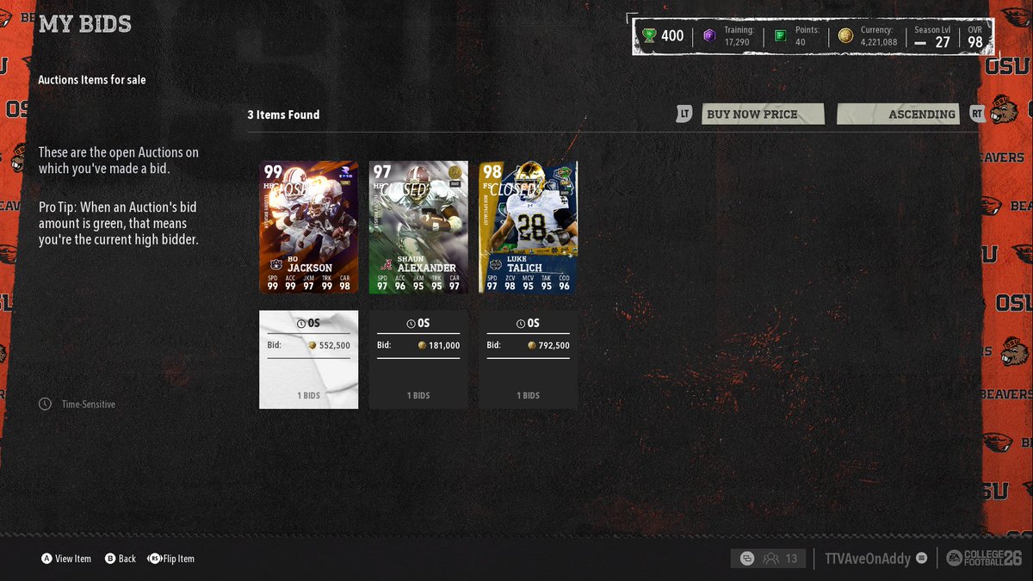Viewport: 1033px width, 581px height.
Task: Click the gold Currency coin icon
Action: pos(845,35)
